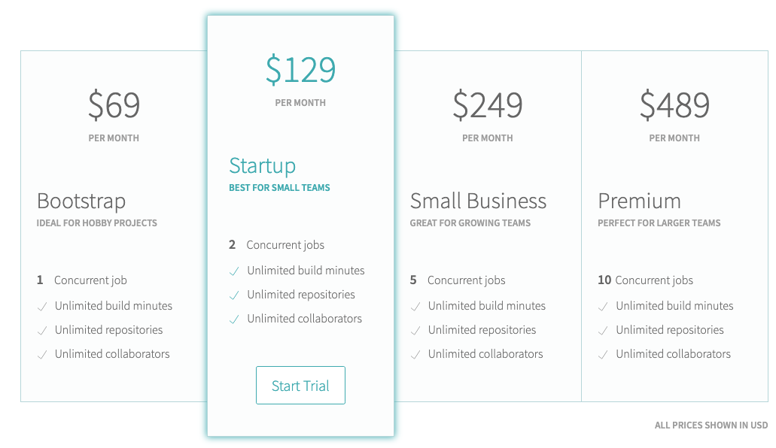Click checkmark beside Startup's Unlimited build minutes
776x448 pixels.
(x=234, y=271)
